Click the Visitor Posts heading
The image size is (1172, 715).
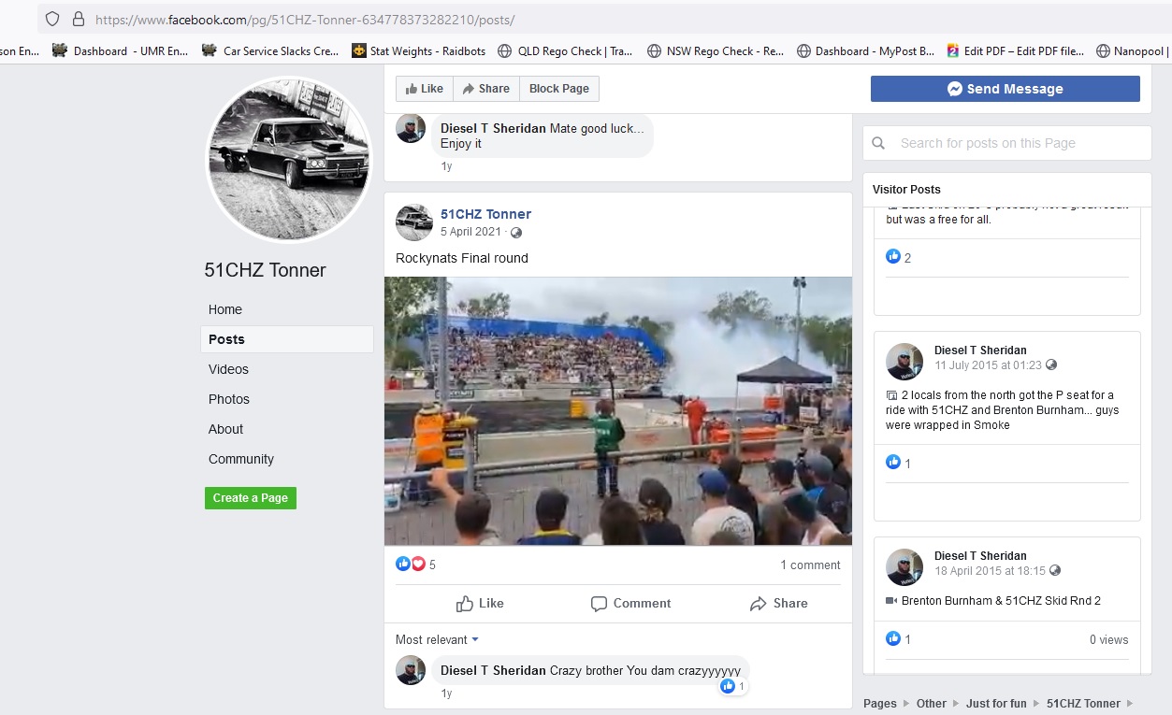click(x=906, y=189)
